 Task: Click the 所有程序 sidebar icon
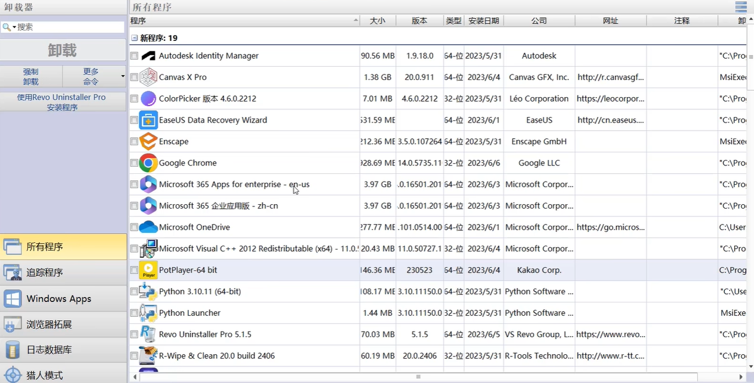coord(13,247)
